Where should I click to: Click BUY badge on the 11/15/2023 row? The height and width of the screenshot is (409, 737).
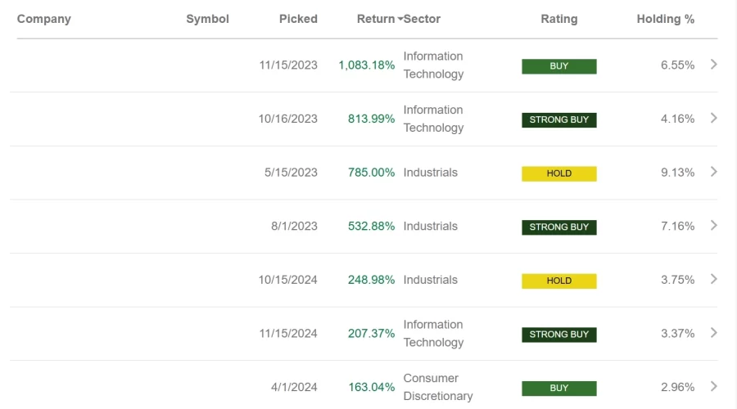coord(558,66)
